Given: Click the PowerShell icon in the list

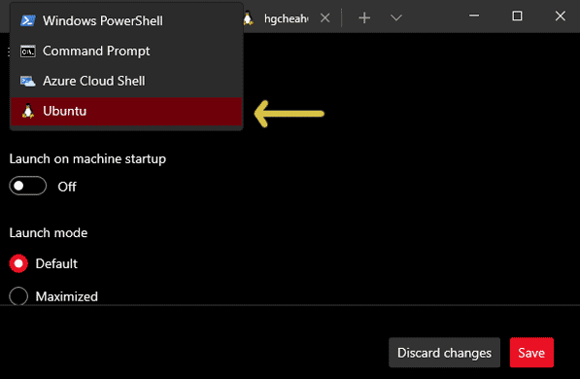Looking at the screenshot, I should 28,20.
